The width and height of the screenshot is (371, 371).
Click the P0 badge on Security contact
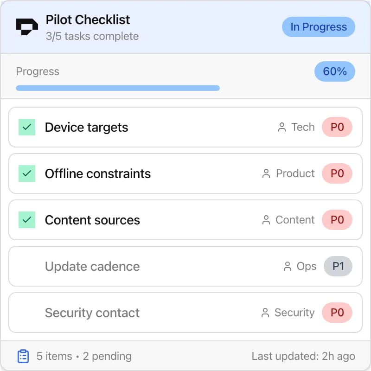point(337,313)
